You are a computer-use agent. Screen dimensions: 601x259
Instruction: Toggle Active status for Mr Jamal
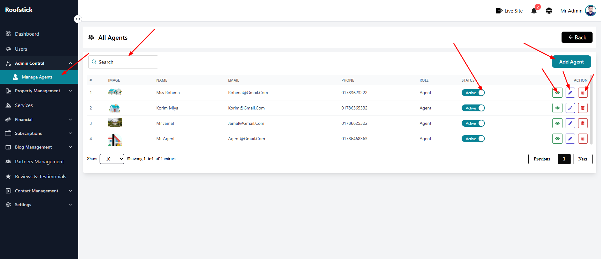tap(473, 123)
